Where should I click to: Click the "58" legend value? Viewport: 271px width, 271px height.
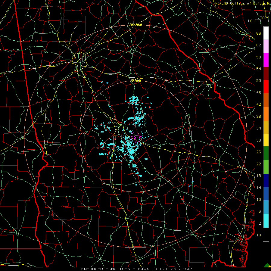[259, 57]
